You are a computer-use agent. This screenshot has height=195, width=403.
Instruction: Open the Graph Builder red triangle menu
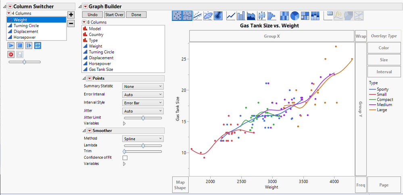pos(86,6)
